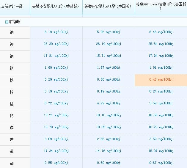Select the 钠 row label
This screenshot has height=168, width=187.
12,32
